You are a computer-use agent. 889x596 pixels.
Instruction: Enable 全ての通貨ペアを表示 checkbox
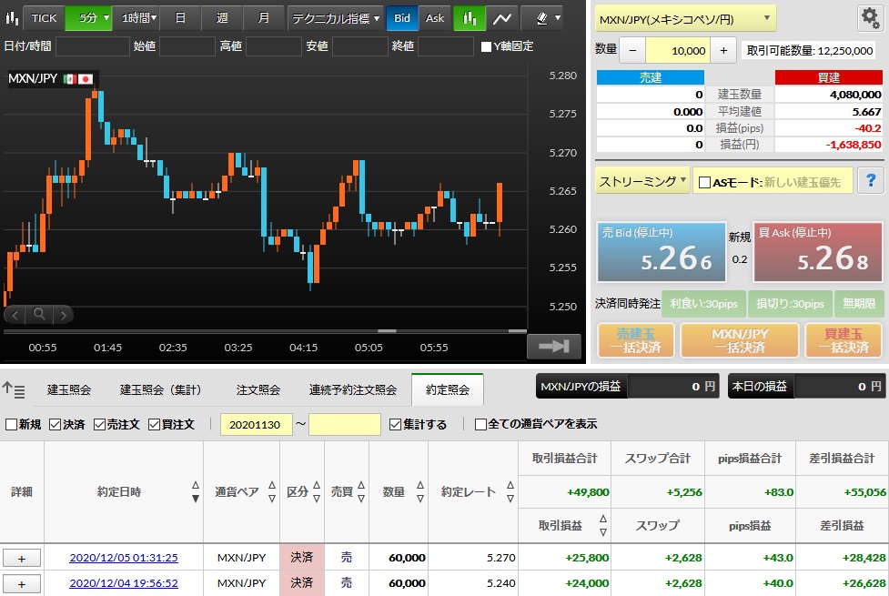tap(480, 424)
